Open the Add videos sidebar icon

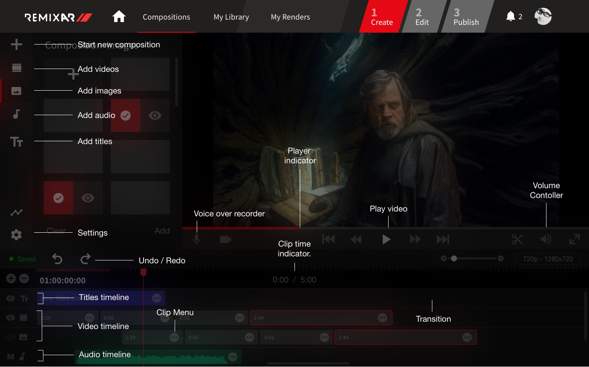pyautogui.click(x=17, y=68)
